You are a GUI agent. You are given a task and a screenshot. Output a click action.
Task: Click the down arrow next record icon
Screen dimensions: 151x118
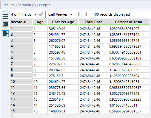click(x=86, y=14)
